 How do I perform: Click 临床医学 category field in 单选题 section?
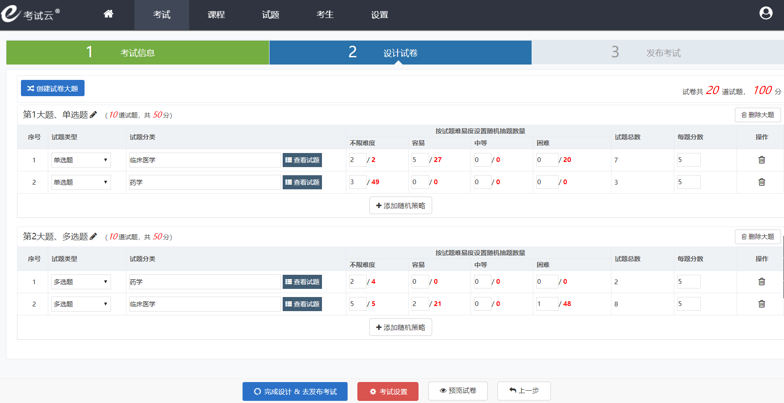click(x=205, y=160)
